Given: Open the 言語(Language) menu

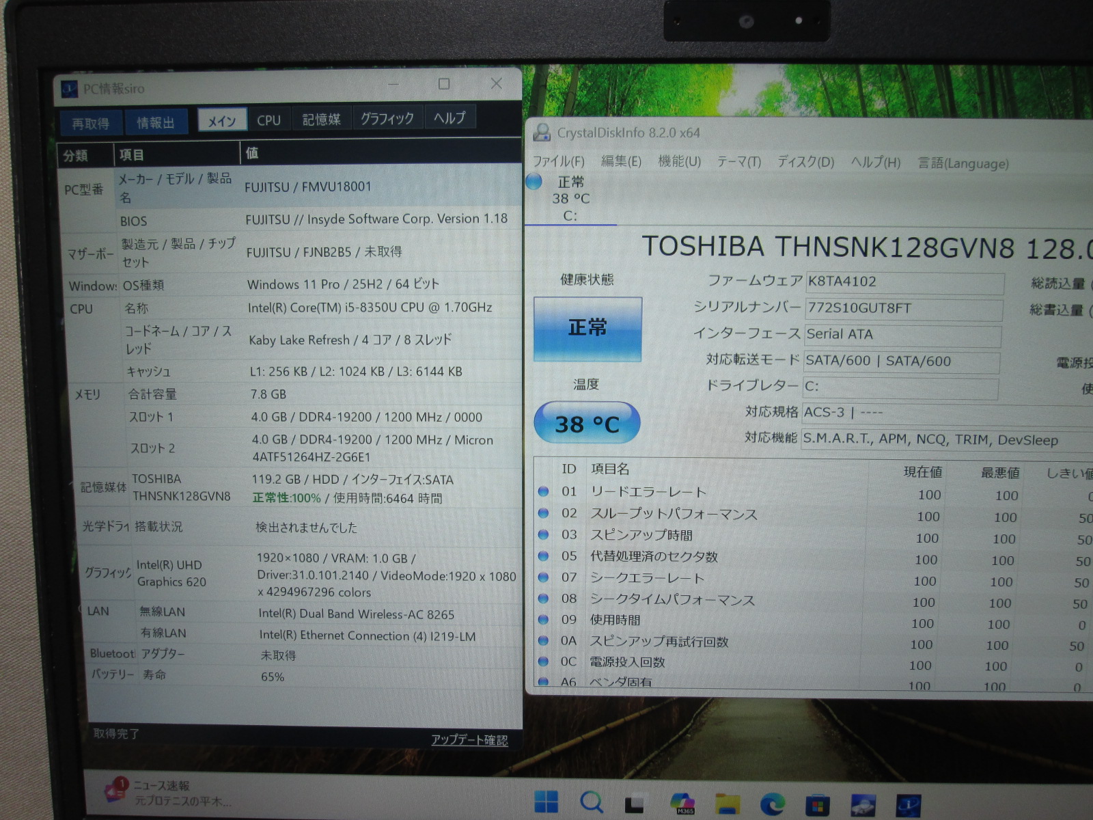Looking at the screenshot, I should 963,163.
